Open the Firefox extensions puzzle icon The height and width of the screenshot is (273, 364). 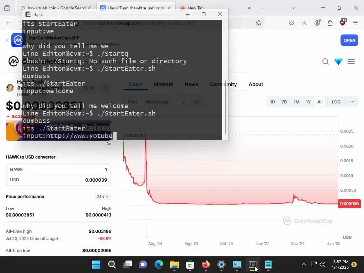330,23
